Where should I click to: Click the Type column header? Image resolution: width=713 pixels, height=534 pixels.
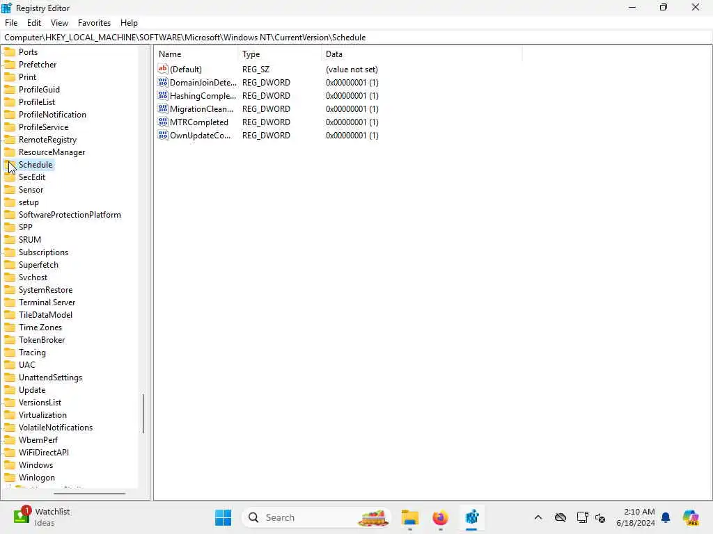click(x=279, y=54)
